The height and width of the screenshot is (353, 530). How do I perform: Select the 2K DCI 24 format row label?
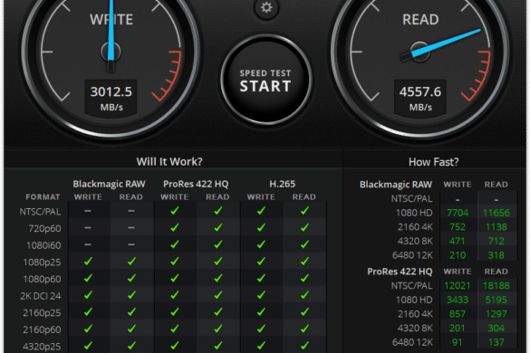(x=41, y=296)
